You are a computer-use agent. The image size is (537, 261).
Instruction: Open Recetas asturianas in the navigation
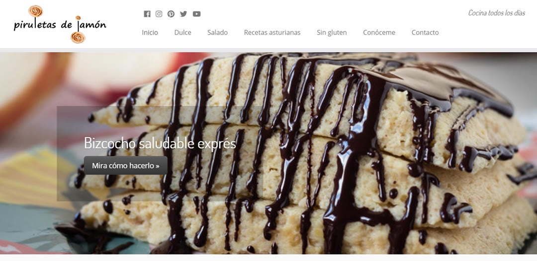tap(272, 32)
